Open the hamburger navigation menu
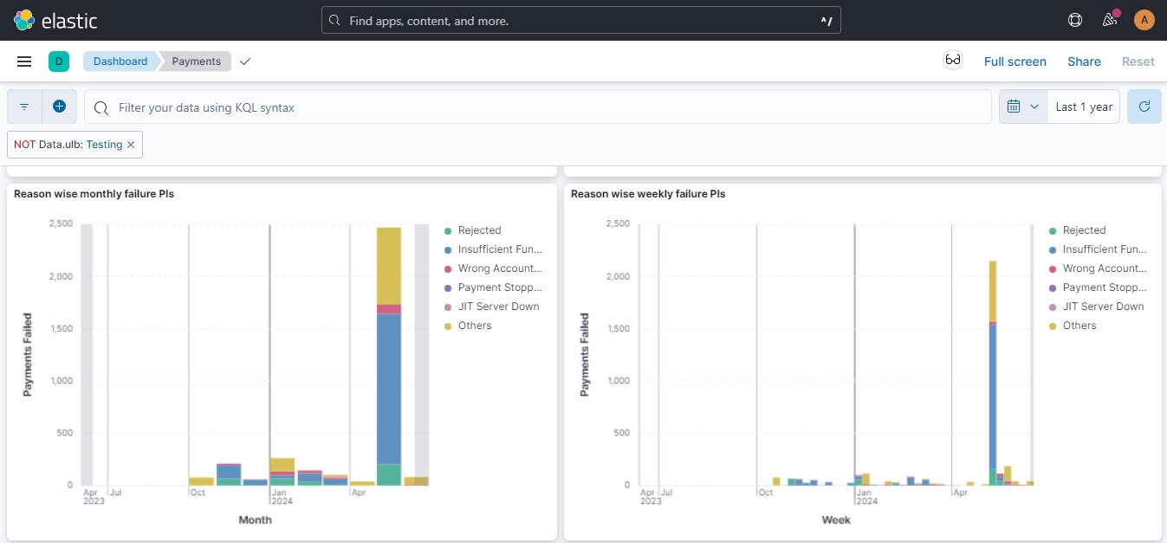This screenshot has width=1167, height=543. 24,61
